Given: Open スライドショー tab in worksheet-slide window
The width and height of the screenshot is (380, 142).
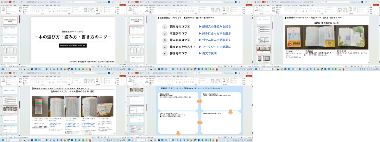Looking at the screenshot, I should coord(168,76).
